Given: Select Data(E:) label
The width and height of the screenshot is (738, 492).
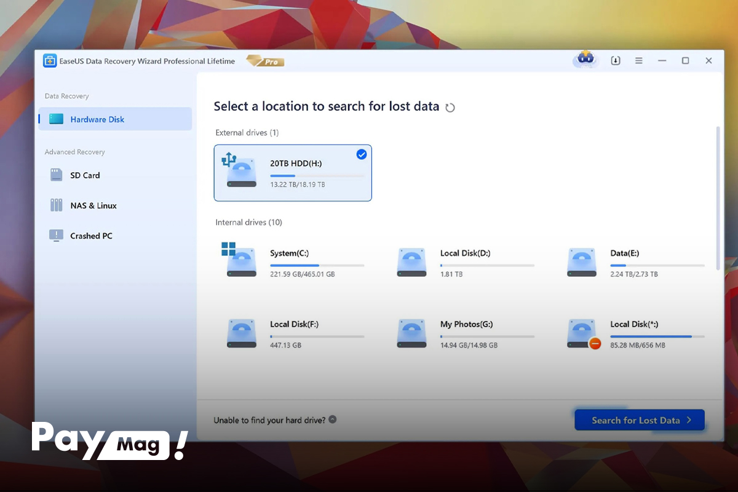Looking at the screenshot, I should 625,253.
